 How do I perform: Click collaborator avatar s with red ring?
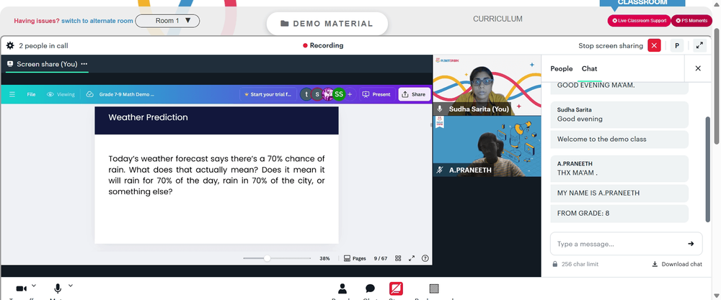click(x=317, y=94)
